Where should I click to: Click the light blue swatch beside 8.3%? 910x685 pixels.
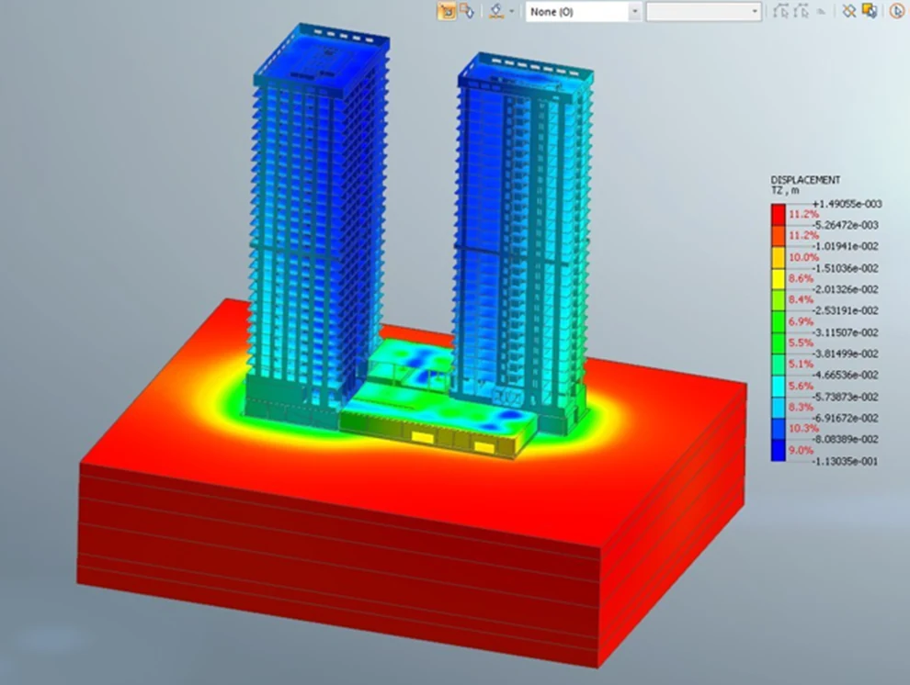(x=779, y=408)
